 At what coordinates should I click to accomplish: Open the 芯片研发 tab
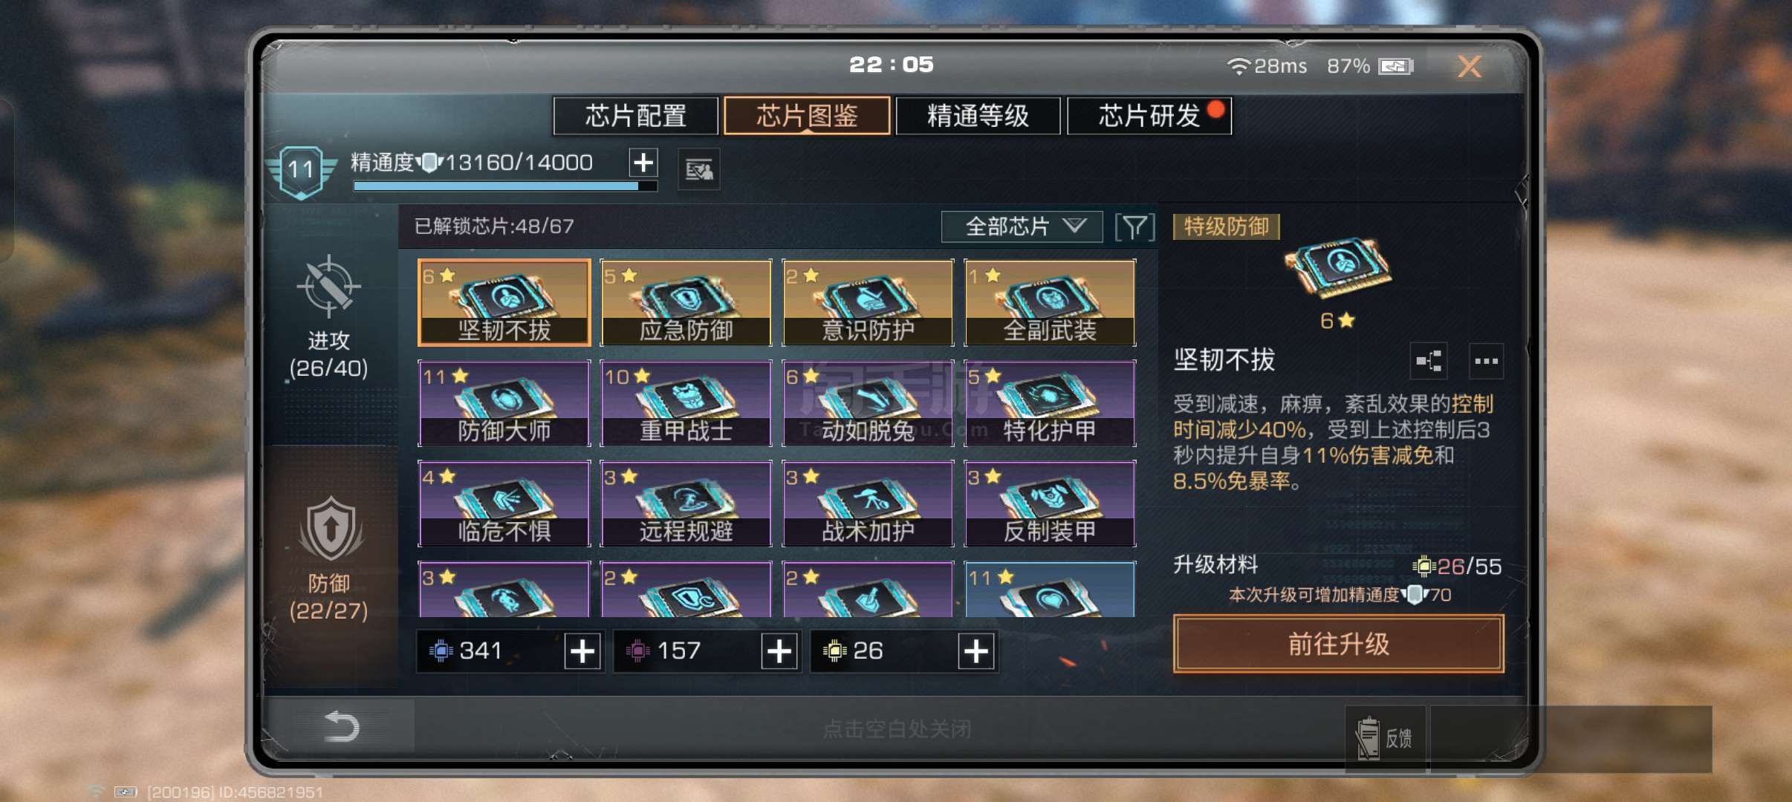pos(1149,116)
